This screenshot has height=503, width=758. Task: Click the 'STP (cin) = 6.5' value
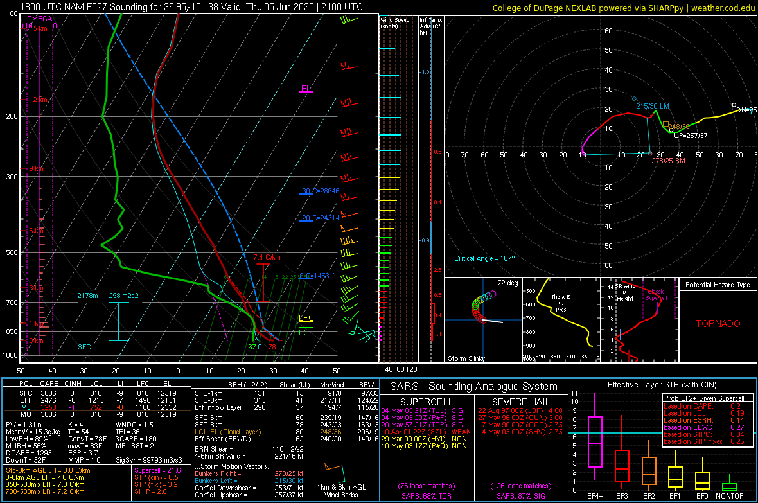pos(156,477)
